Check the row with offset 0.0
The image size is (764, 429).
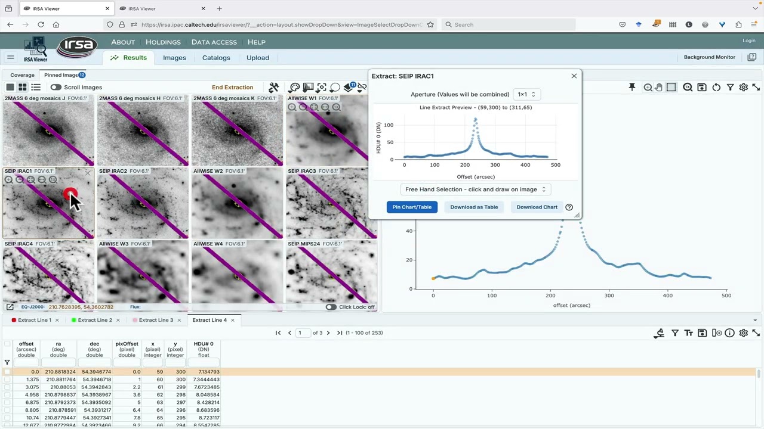pos(7,372)
